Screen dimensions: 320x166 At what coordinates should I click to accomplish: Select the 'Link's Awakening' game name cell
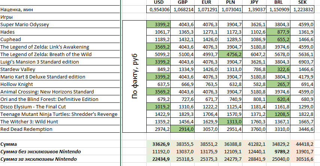[60, 47]
